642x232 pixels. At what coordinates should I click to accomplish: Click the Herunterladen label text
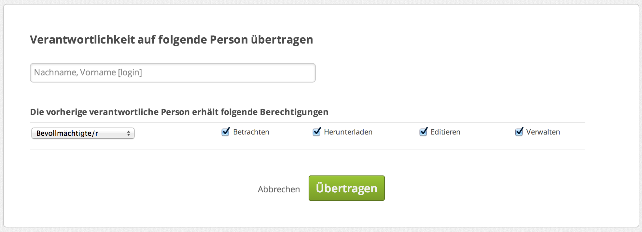(348, 132)
